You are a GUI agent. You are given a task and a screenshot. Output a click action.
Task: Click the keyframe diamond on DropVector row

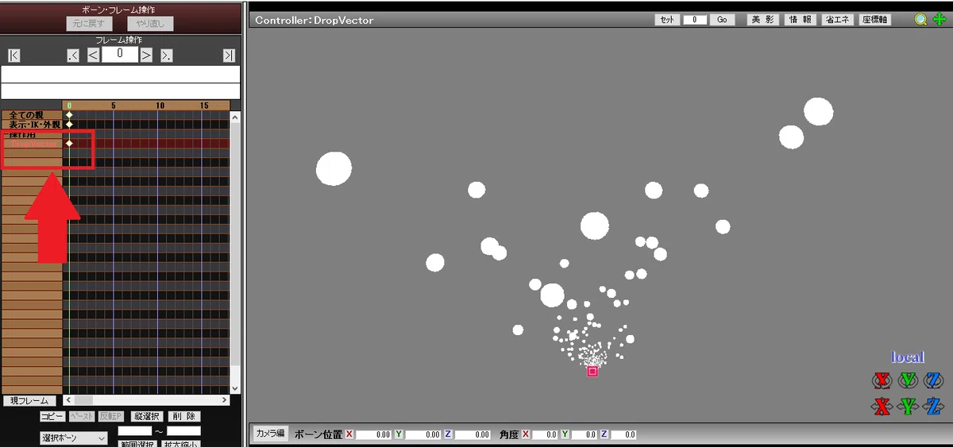coord(69,144)
